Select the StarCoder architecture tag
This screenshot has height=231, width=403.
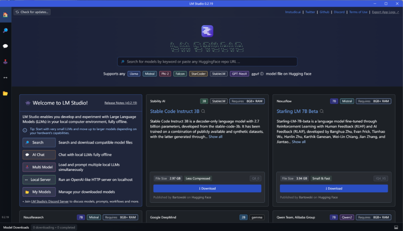tap(198, 74)
